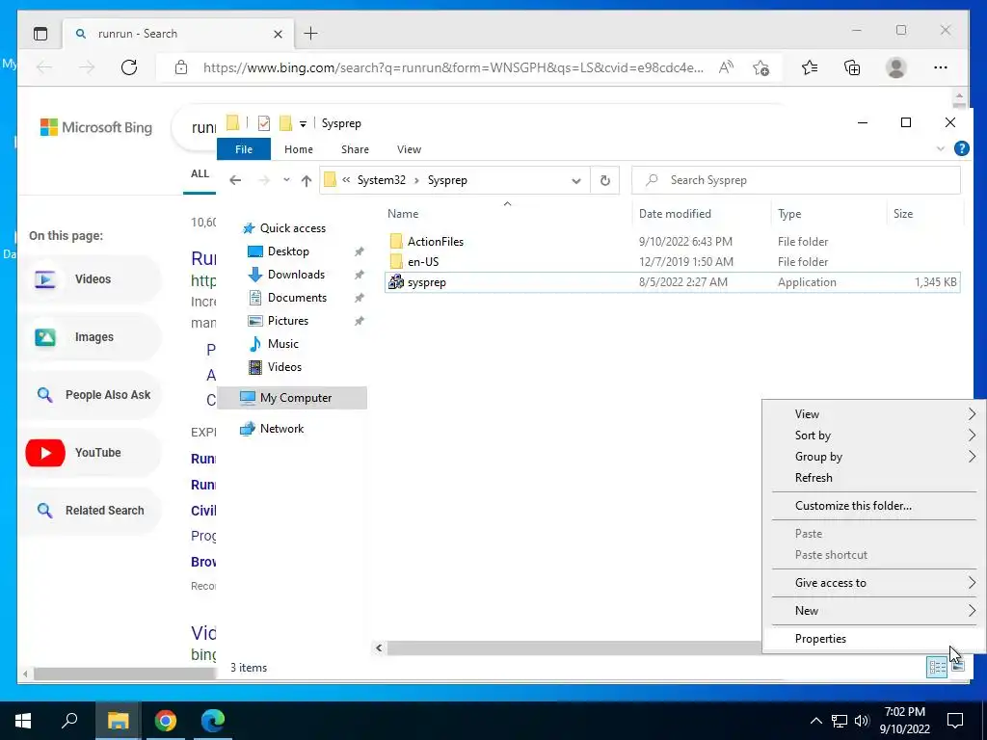Select the ActionFiles folder
This screenshot has height=740, width=987.
(x=672, y=242)
